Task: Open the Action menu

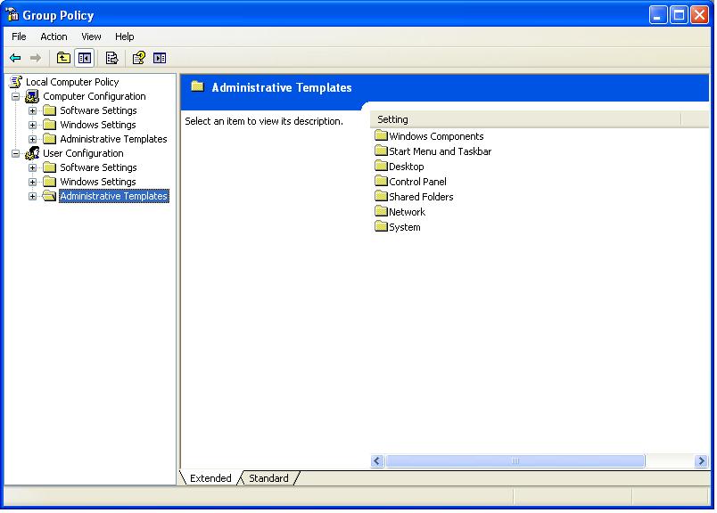Action: coord(54,37)
